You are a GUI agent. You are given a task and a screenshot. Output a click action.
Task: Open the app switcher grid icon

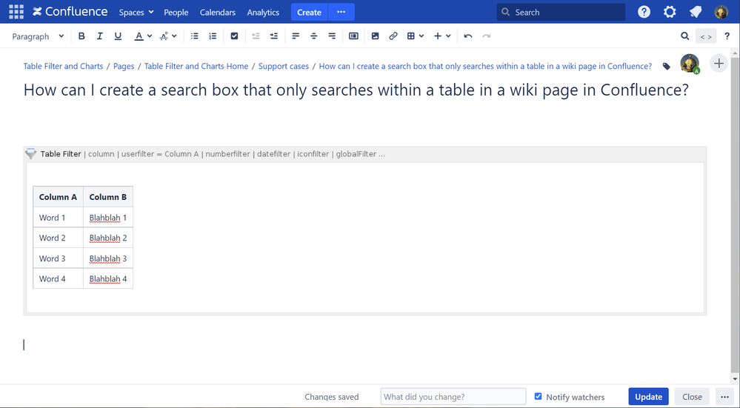tap(16, 12)
